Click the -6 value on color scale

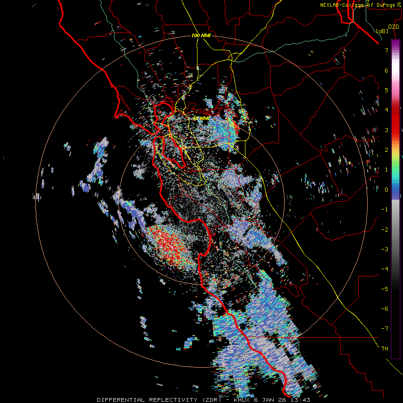[x=385, y=309]
